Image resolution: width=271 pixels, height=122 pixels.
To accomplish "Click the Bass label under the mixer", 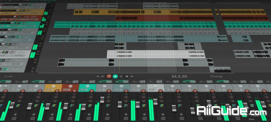I will point(252,119).
